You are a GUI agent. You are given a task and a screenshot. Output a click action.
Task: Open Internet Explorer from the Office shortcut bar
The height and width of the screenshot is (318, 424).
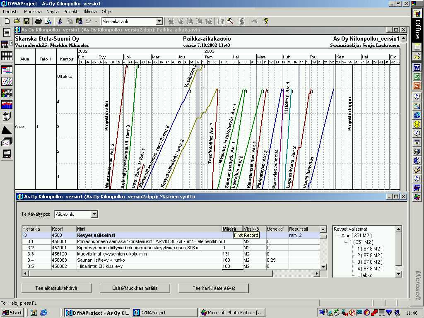click(417, 115)
